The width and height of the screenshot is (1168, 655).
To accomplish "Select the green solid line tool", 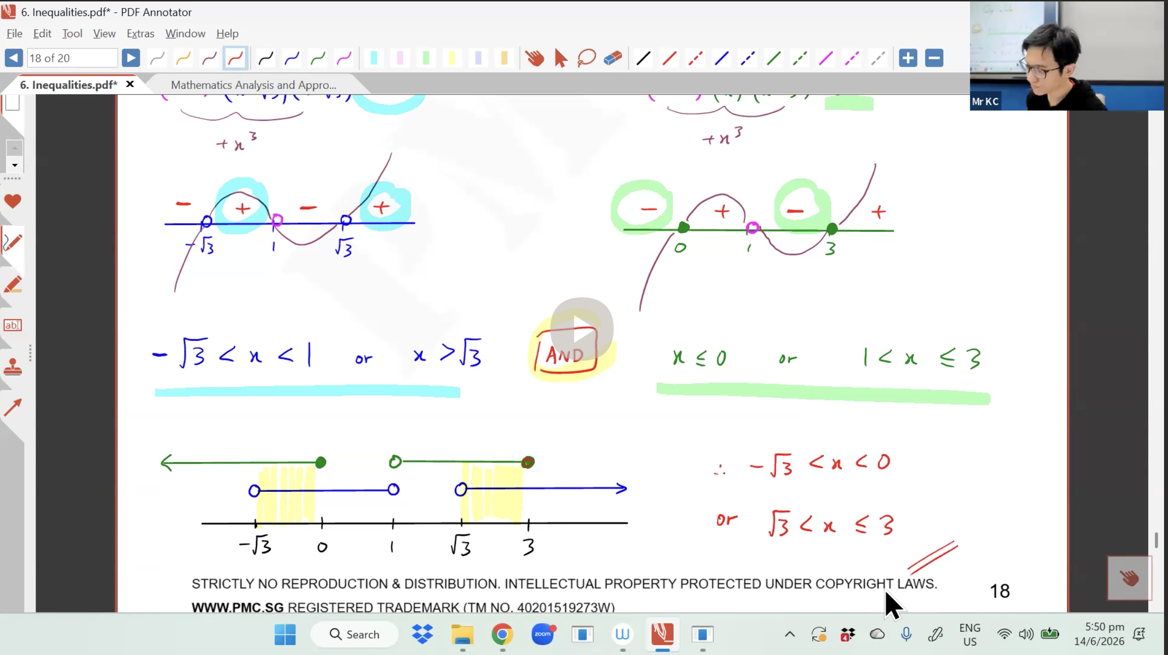I will (x=774, y=58).
